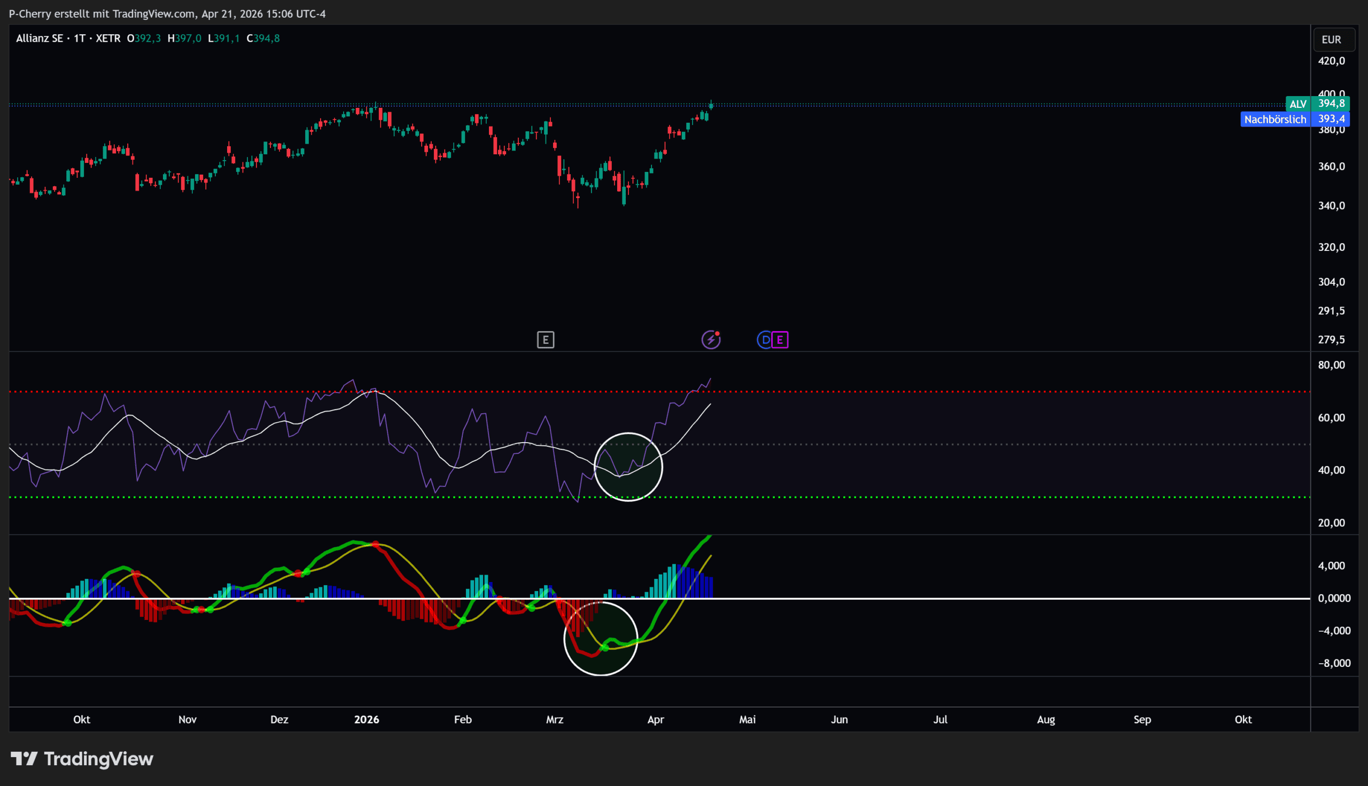This screenshot has height=786, width=1368.
Task: Click the magenta E upcoming earnings marker
Action: [x=780, y=340]
